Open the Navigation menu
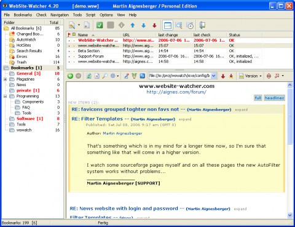 pos(60,15)
